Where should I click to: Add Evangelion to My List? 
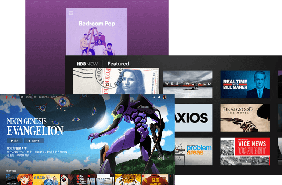pyautogui.click(x=34, y=141)
